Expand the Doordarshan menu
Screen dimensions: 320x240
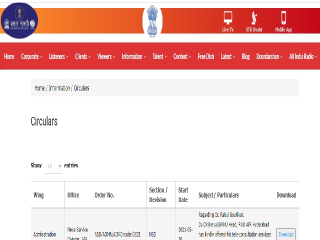pyautogui.click(x=269, y=56)
